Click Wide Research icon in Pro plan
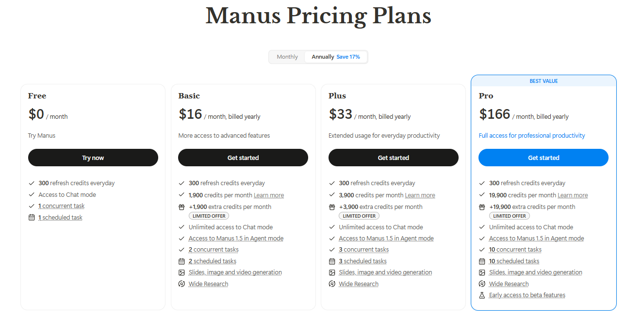 pyautogui.click(x=482, y=284)
